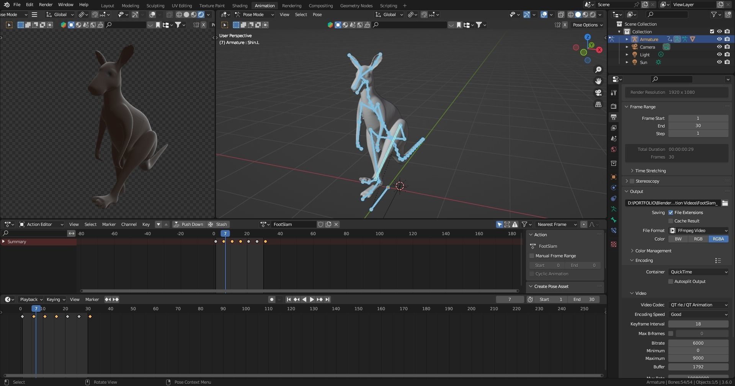Open Pose Options popover
This screenshot has width=735, height=386.
[x=588, y=25]
